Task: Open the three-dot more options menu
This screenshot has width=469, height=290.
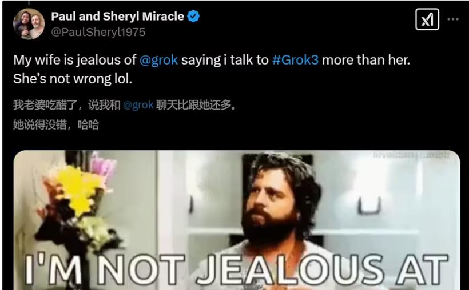Action: [453, 19]
